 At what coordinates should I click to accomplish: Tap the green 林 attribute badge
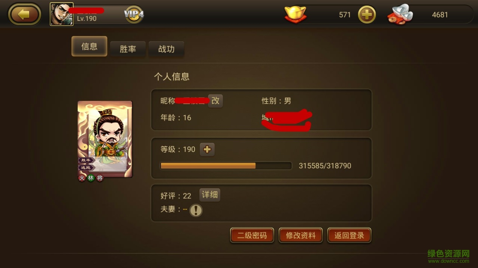[x=91, y=178]
